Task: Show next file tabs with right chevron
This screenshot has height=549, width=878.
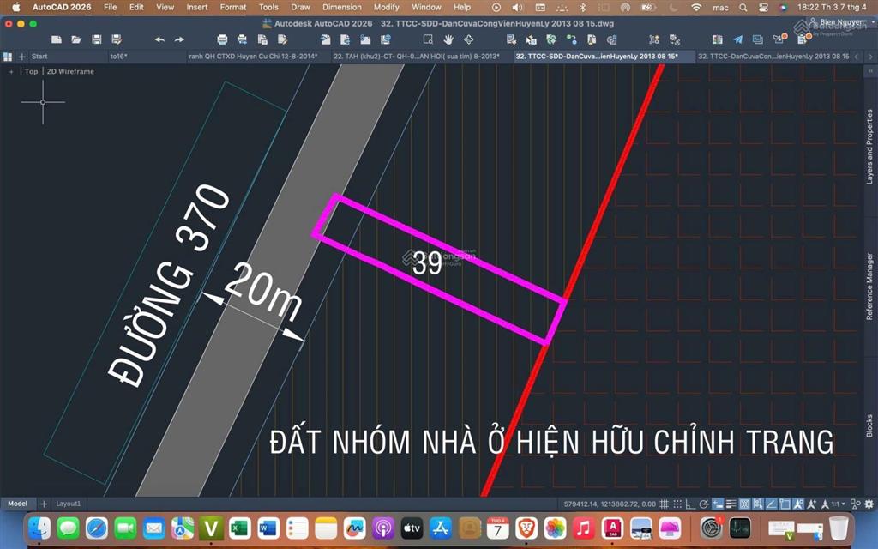Action: (870, 57)
